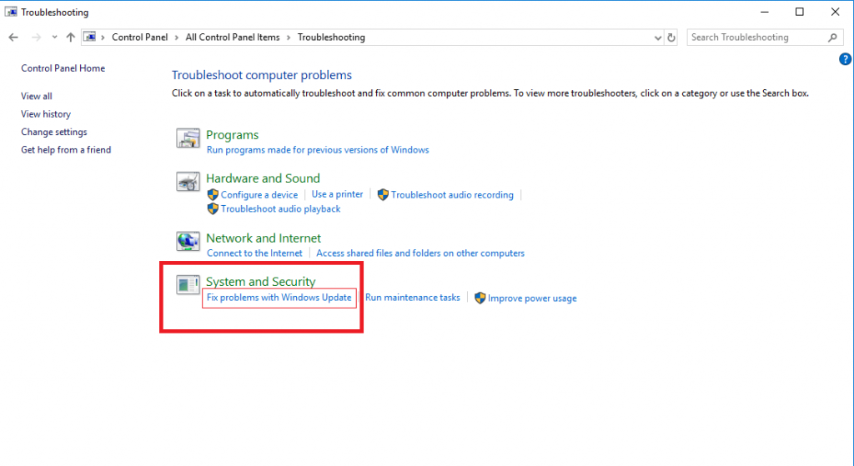Launch Improve power usage troubleshooter
The image size is (854, 466).
point(532,298)
